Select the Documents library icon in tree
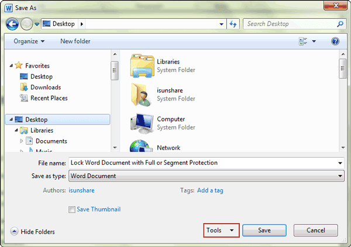The width and height of the screenshot is (351, 247). [29, 141]
